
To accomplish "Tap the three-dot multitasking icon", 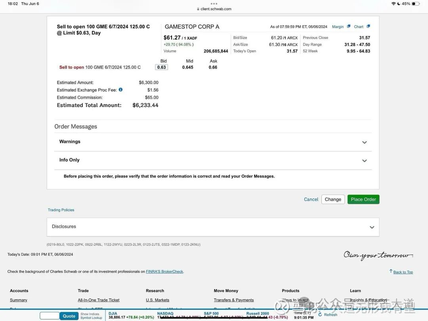I will [x=214, y=4].
